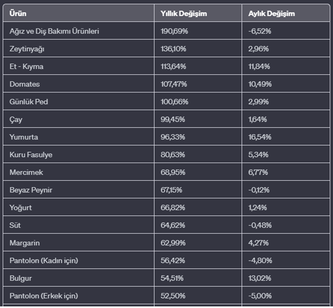Click the Çay monthly change 1,64%
The height and width of the screenshot is (308, 333).
pyautogui.click(x=257, y=120)
